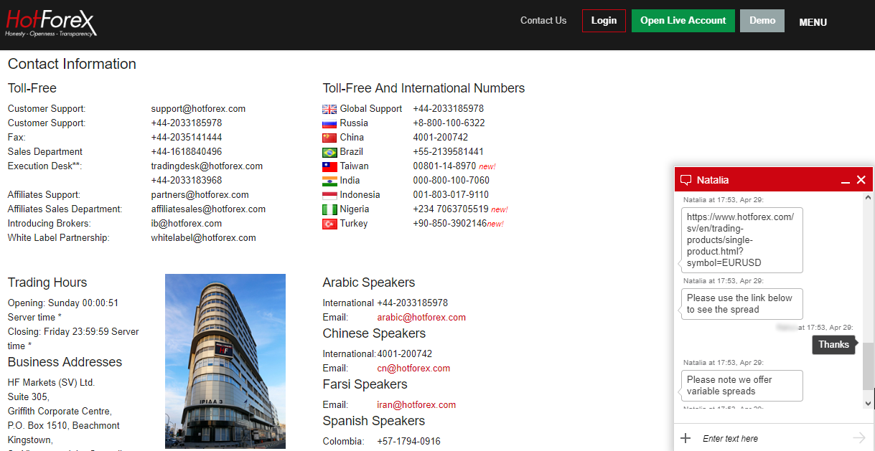Screen dimensions: 875x451
Task: Minimize the Natalia chat window
Action: [x=846, y=181]
